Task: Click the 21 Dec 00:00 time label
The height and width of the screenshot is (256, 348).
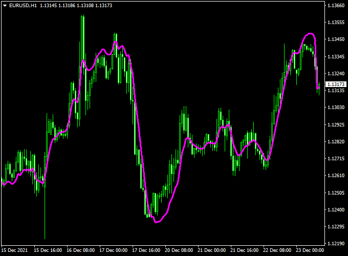Action: coord(212,250)
